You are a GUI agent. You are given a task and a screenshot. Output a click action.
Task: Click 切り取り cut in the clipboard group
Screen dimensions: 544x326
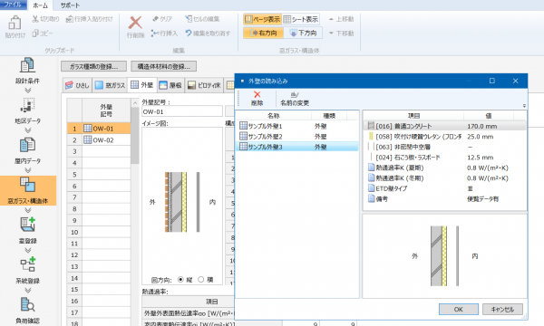point(46,19)
